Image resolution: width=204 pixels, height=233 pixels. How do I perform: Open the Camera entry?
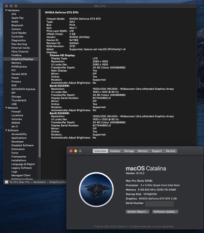(16, 29)
